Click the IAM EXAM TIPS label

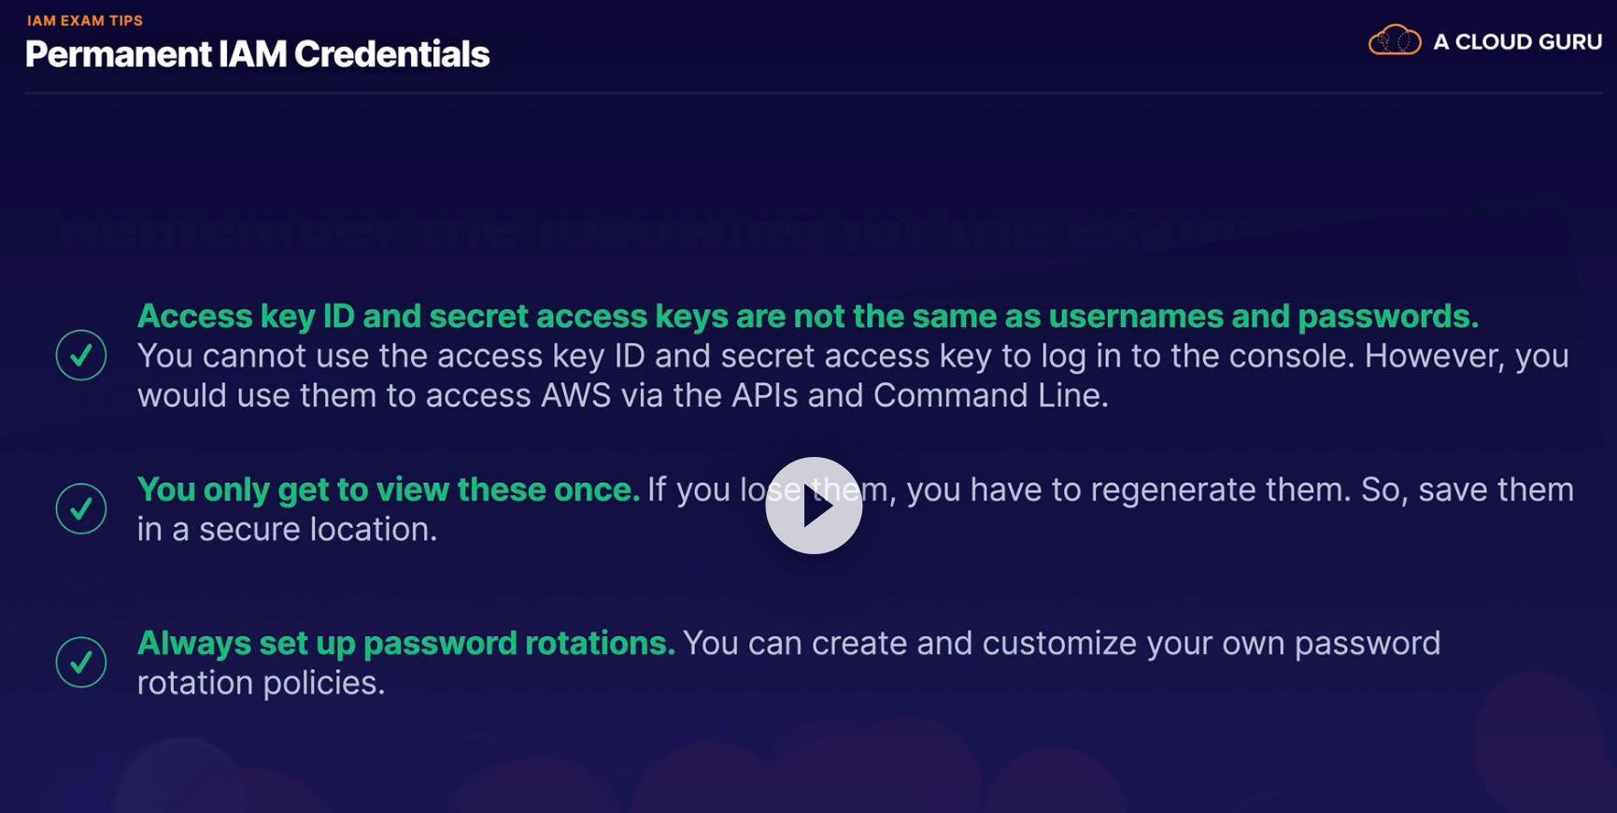[85, 21]
